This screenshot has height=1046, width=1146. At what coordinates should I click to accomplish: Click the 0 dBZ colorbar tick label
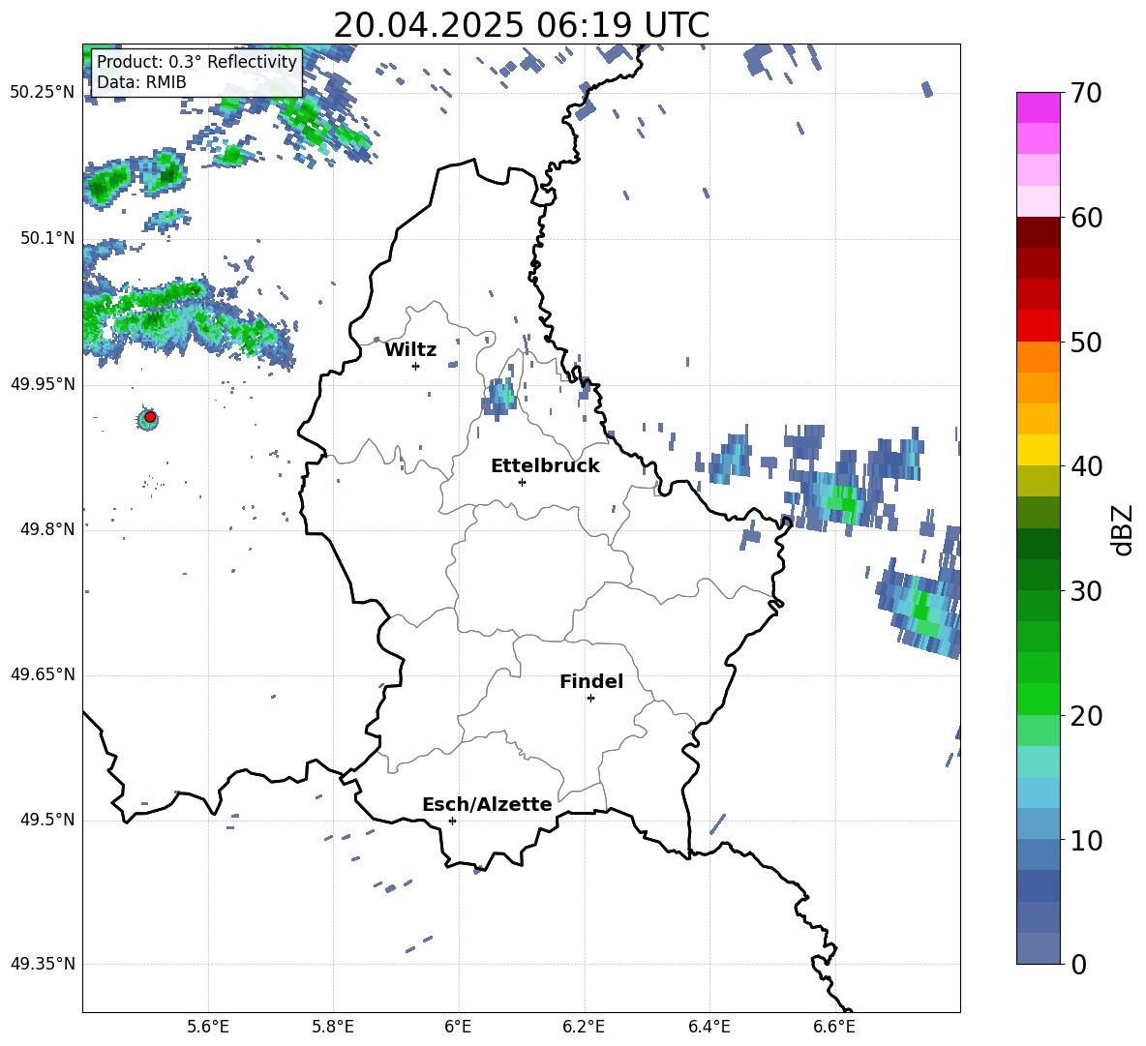pos(1078,964)
